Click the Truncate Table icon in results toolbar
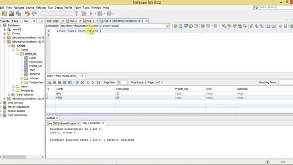 [70, 82]
